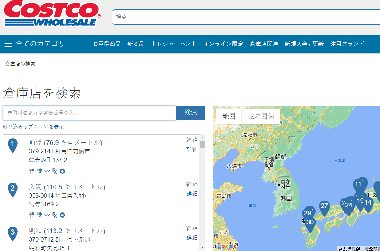Click the optical glasses icon under 前橋

point(47,171)
